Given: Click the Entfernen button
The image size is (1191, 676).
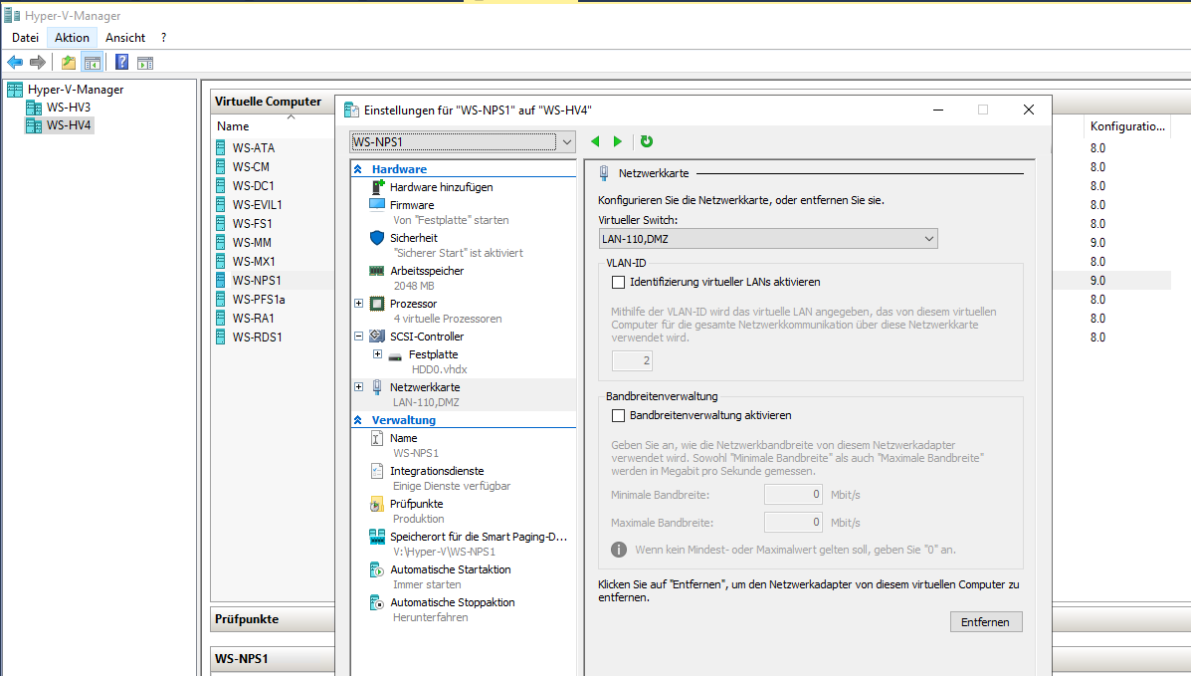Looking at the screenshot, I should 986,622.
